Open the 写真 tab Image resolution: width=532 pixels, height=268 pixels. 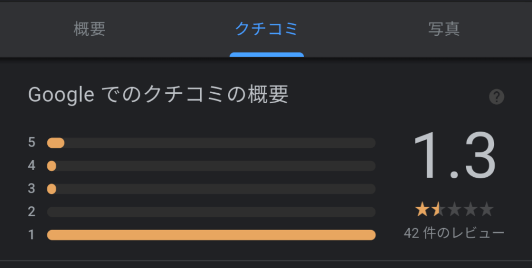pyautogui.click(x=444, y=29)
